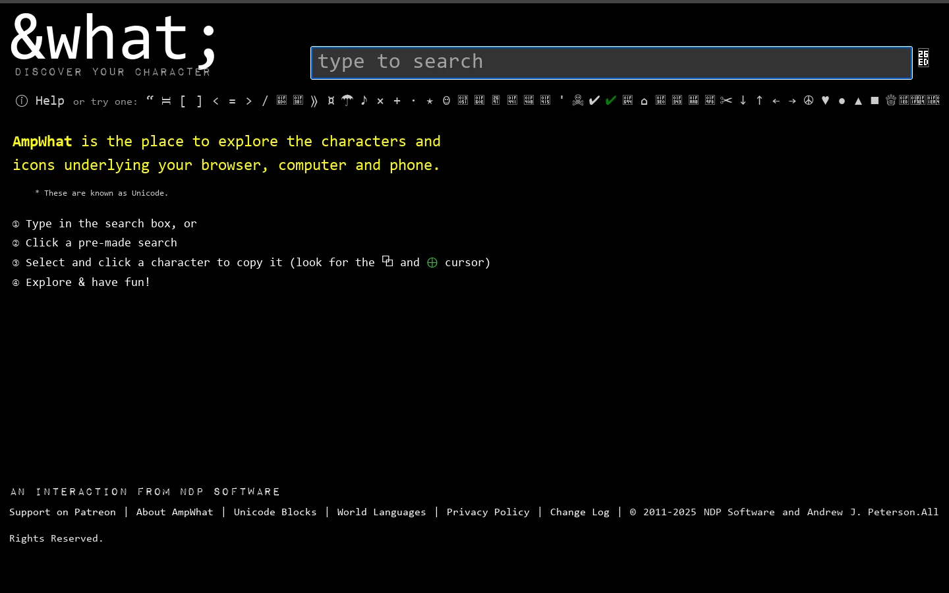Select the currency sign sample
Screen dimensions: 949x593
331,101
